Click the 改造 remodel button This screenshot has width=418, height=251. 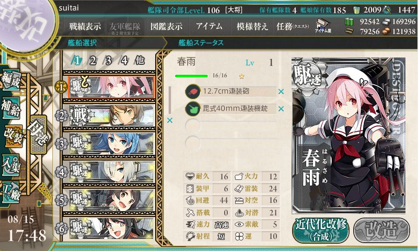[381, 230]
